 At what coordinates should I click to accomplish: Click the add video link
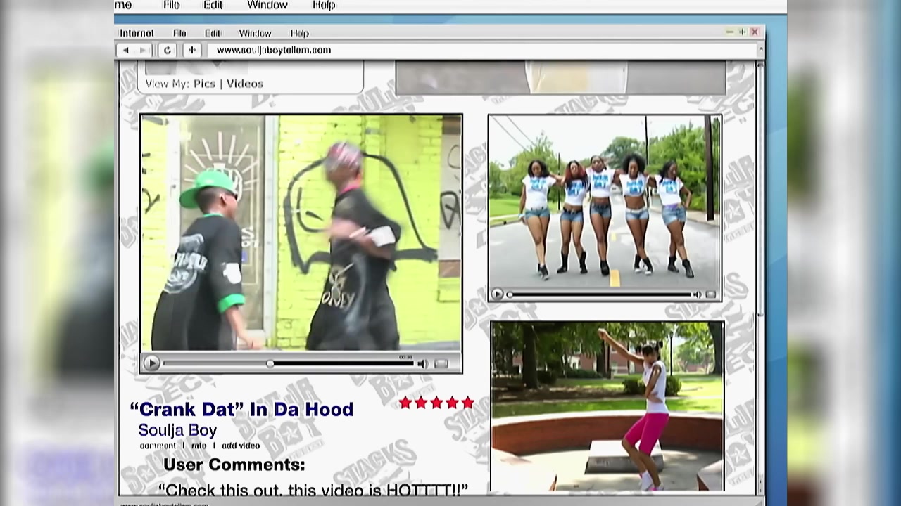tap(241, 446)
